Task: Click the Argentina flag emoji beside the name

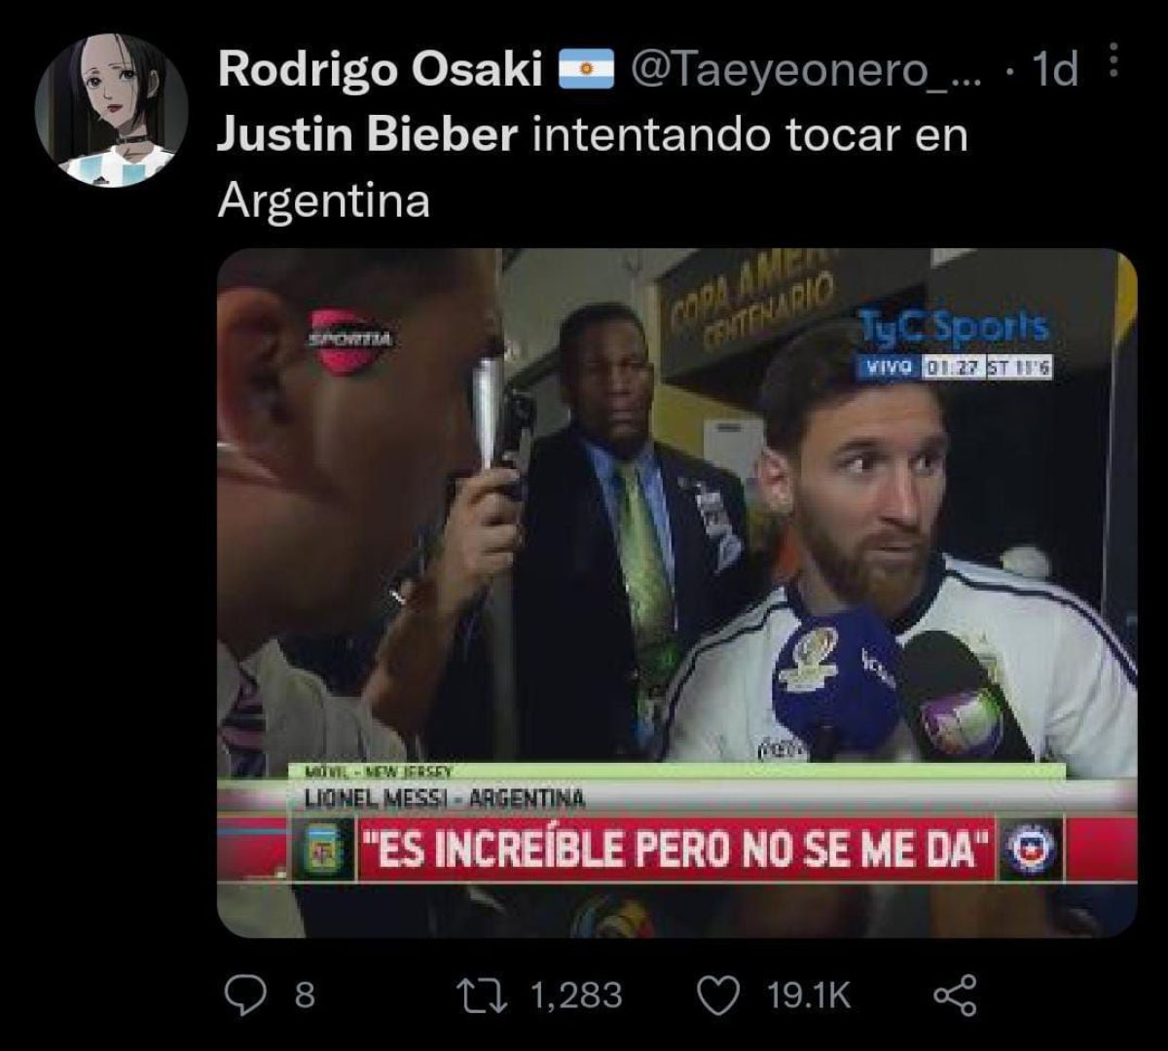Action: 585,69
